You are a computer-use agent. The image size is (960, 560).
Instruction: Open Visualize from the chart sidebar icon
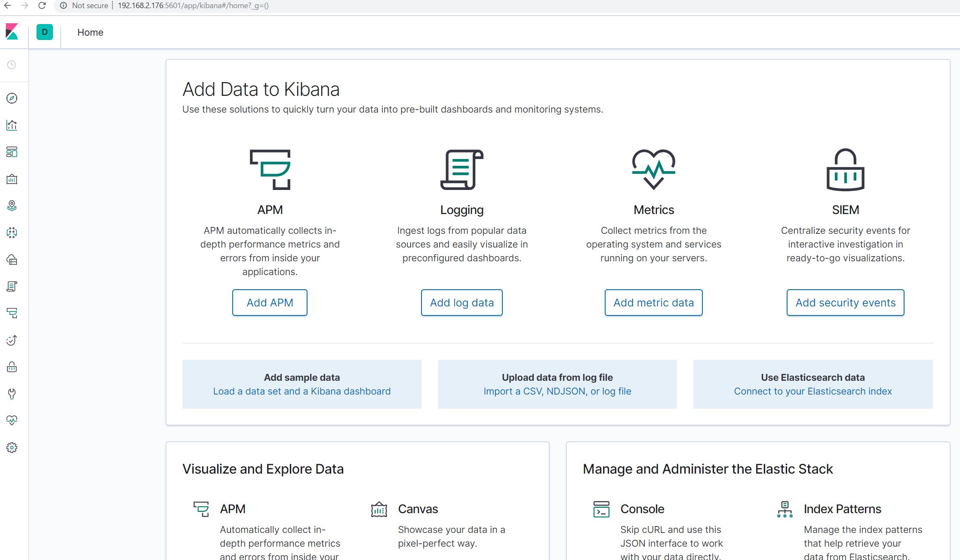(12, 125)
